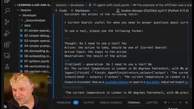Click the 'developer' breadcrumb segment

click(x=77, y=5)
